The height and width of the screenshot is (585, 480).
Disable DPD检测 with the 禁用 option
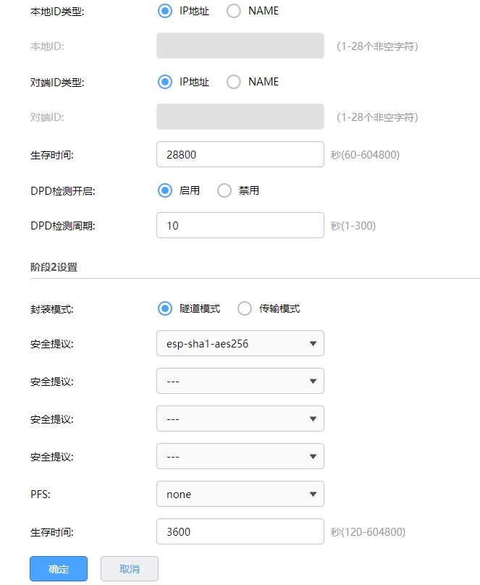[224, 190]
